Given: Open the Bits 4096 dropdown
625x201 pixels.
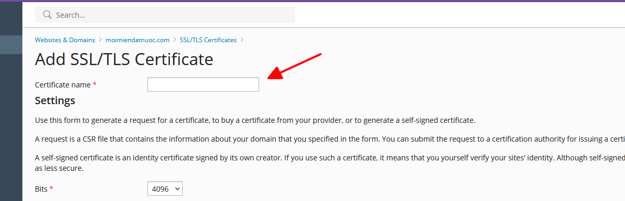Looking at the screenshot, I should [x=165, y=189].
